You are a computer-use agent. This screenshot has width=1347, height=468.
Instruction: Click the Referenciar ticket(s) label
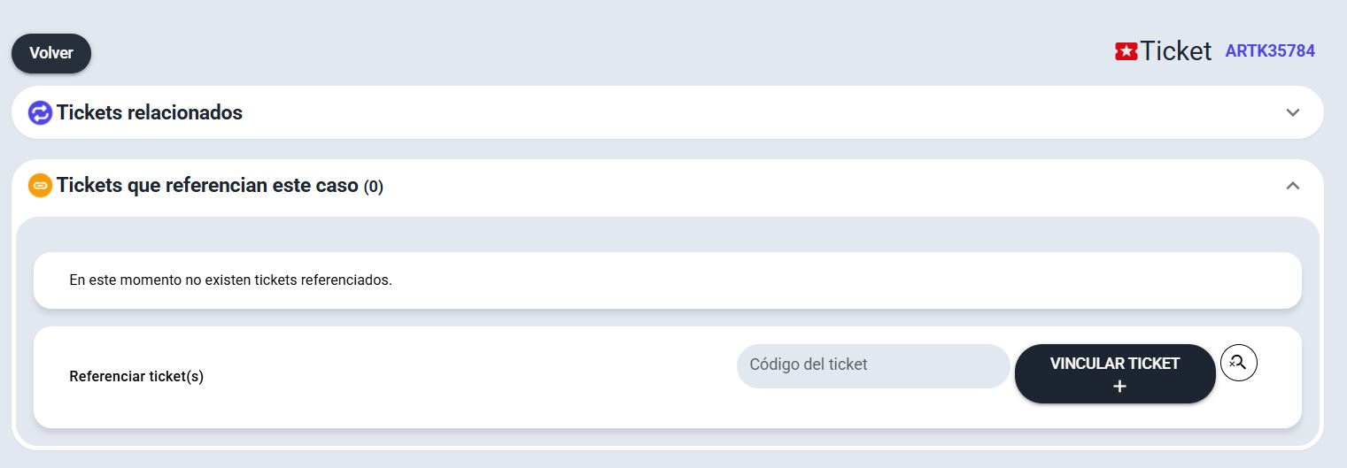[x=136, y=377]
